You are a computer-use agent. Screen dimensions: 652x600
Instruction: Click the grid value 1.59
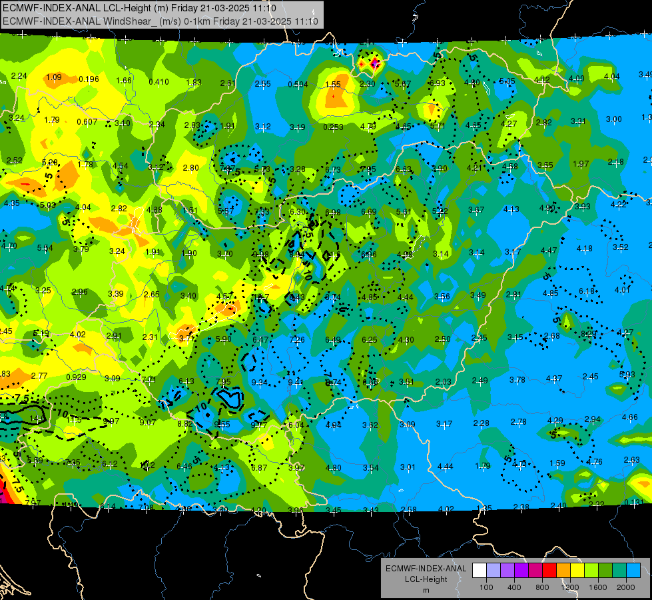pyautogui.click(x=557, y=463)
